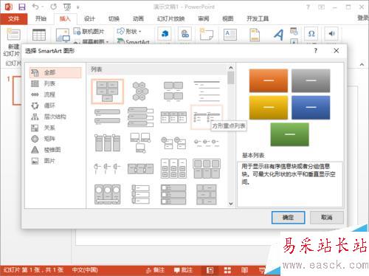Select the vertical bullet list layout

coord(107,117)
